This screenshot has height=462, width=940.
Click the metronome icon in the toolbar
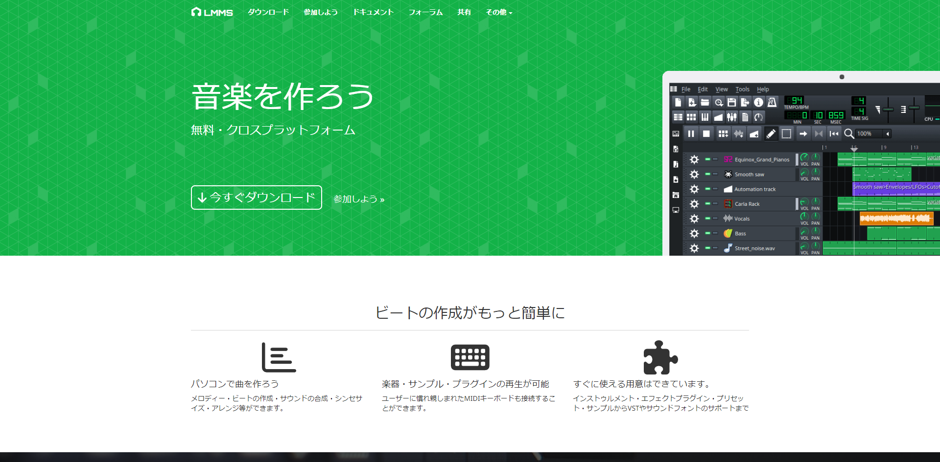click(773, 103)
